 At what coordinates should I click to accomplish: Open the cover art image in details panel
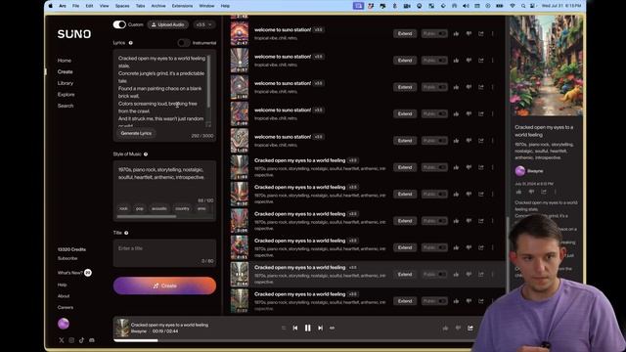coord(546,66)
